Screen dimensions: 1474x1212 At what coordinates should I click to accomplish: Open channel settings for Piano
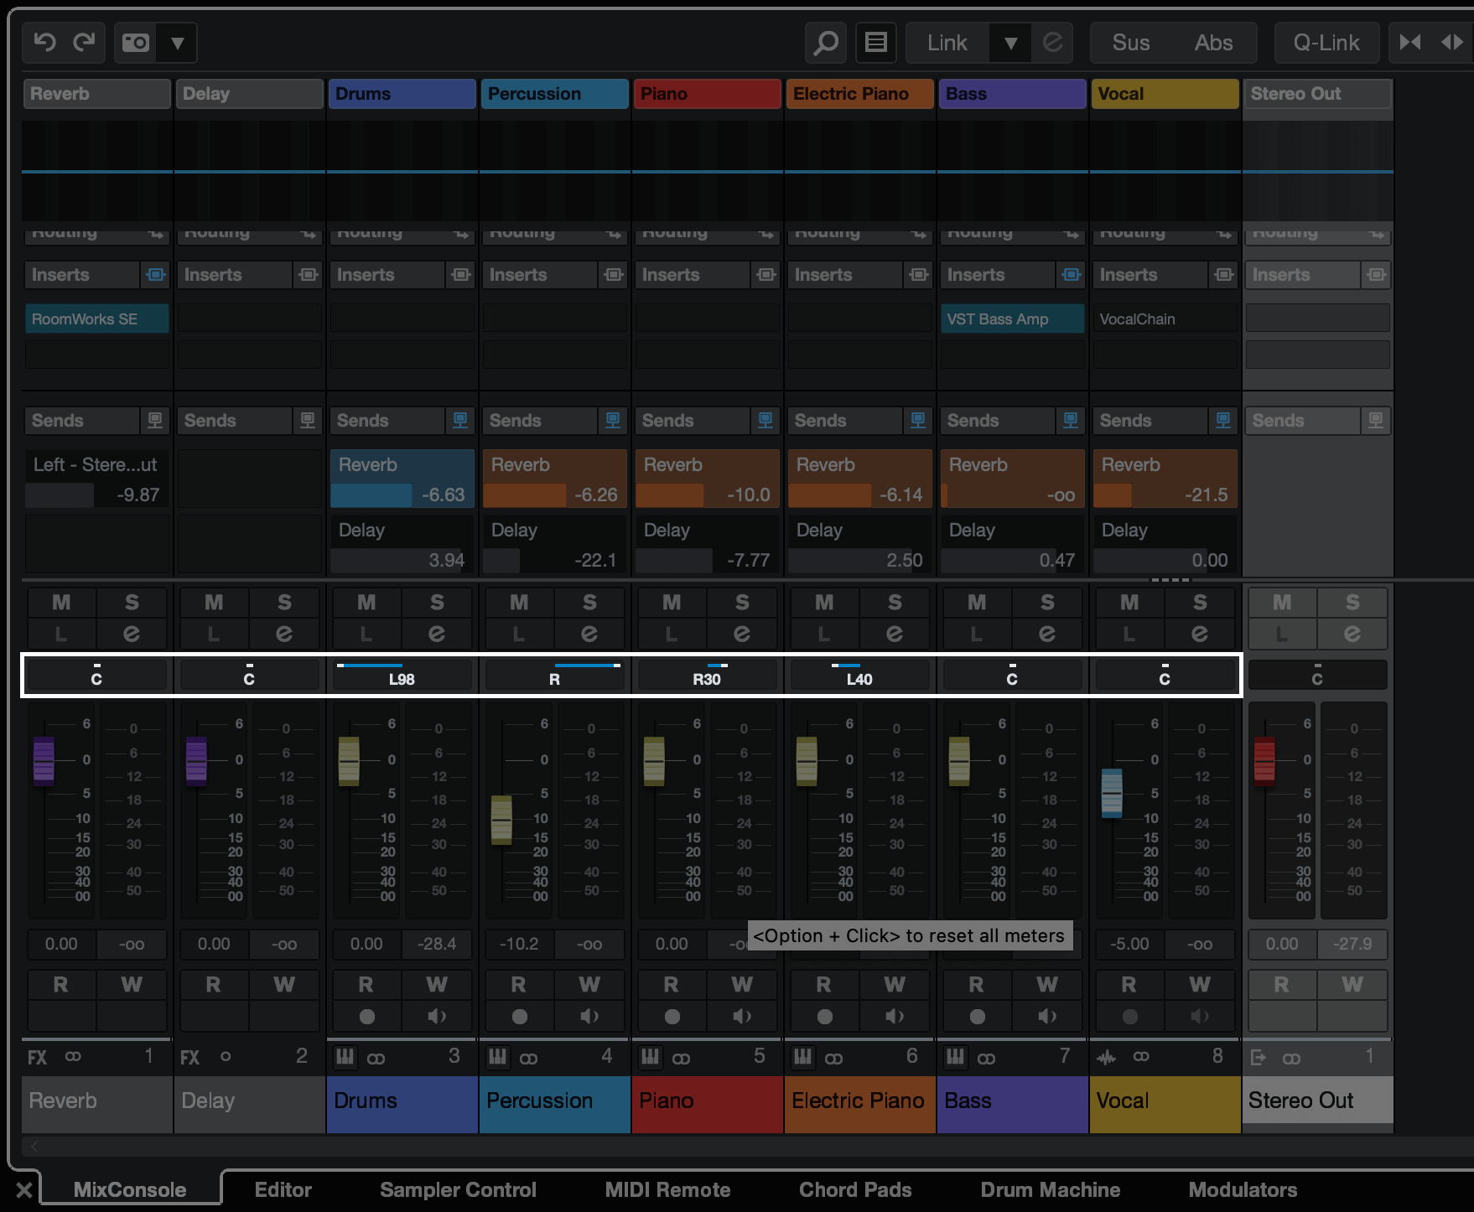click(742, 634)
